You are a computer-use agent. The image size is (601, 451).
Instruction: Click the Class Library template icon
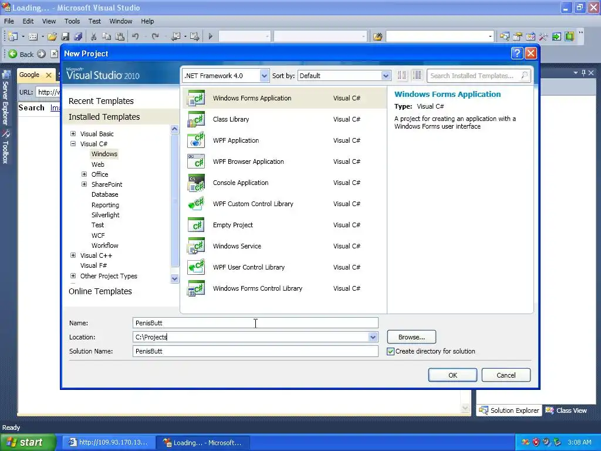pyautogui.click(x=196, y=119)
